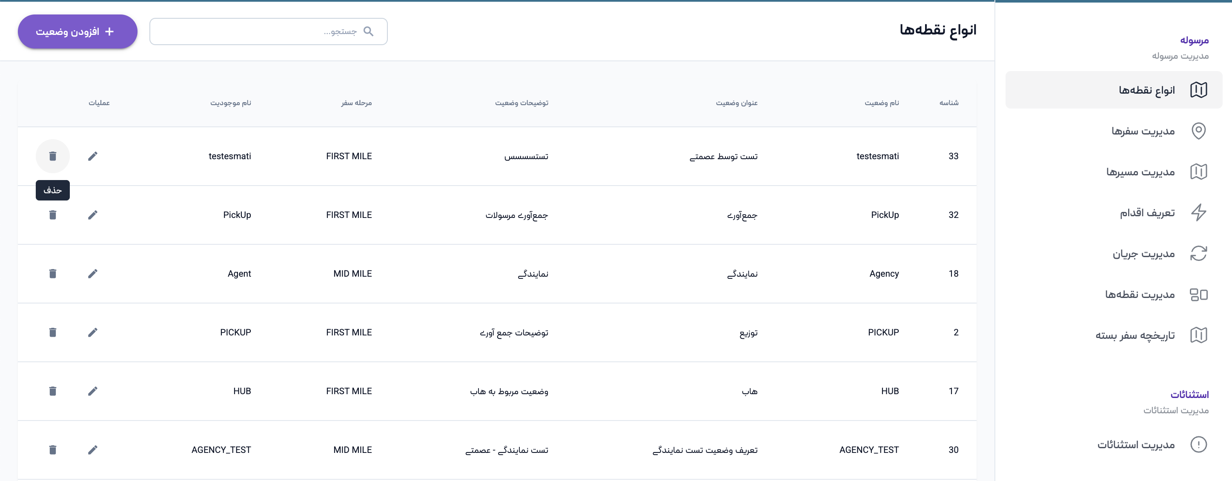
Task: Go to مدیریت جریان sidebar item
Action: pyautogui.click(x=1143, y=253)
